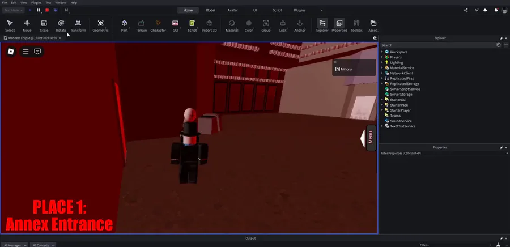Group the selected objects
Viewport: 510px width, 247px height.
pyautogui.click(x=266, y=25)
